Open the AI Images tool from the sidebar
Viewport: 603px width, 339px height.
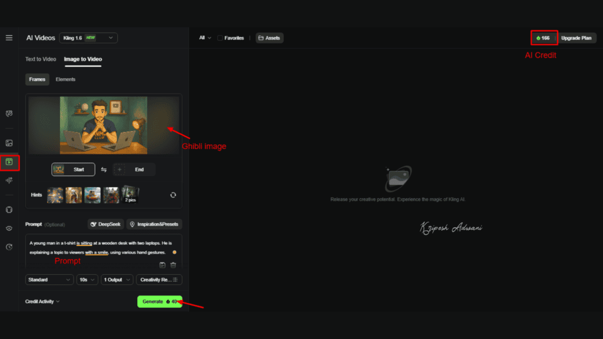point(9,142)
